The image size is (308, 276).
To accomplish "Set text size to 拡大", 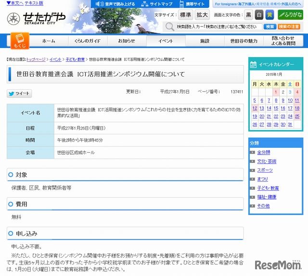I will (x=203, y=14).
